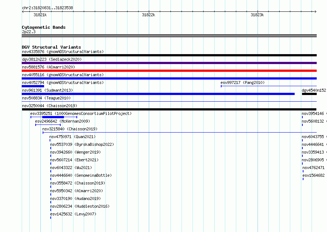Image resolution: width=327 pixels, height=232 pixels.
Task: Click the 31822k ruler position
Action: point(148,15)
